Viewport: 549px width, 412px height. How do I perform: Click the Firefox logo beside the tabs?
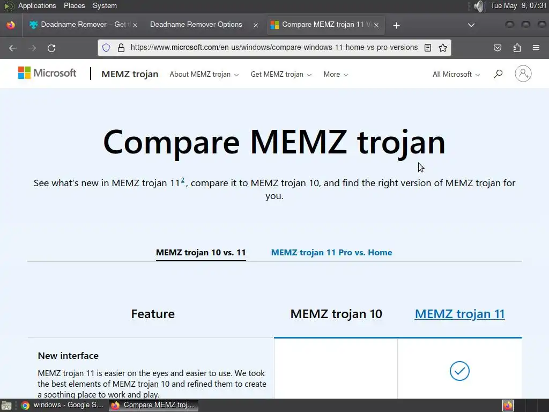click(11, 25)
